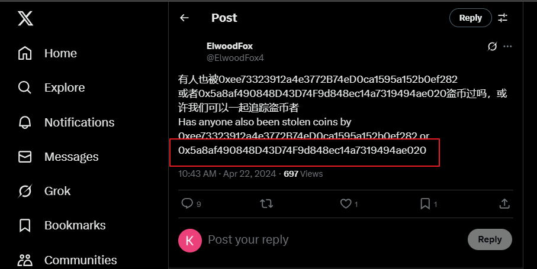Open the reply comment icon with 9 replies
537x269 pixels.
(x=187, y=203)
